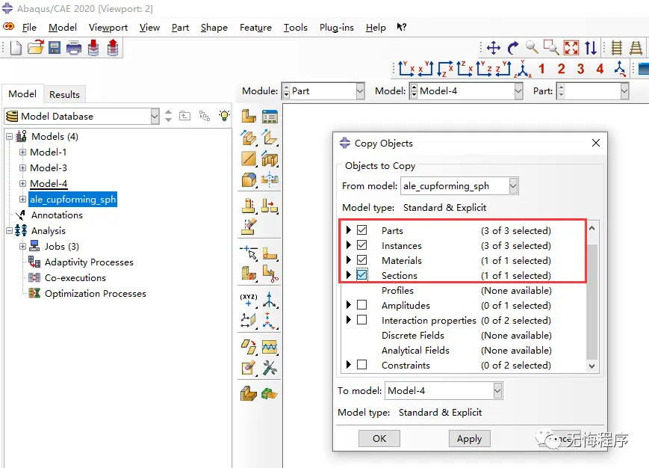649x468 pixels.
Task: Click the object list scrollbar track in the dialog
Action: (592, 298)
